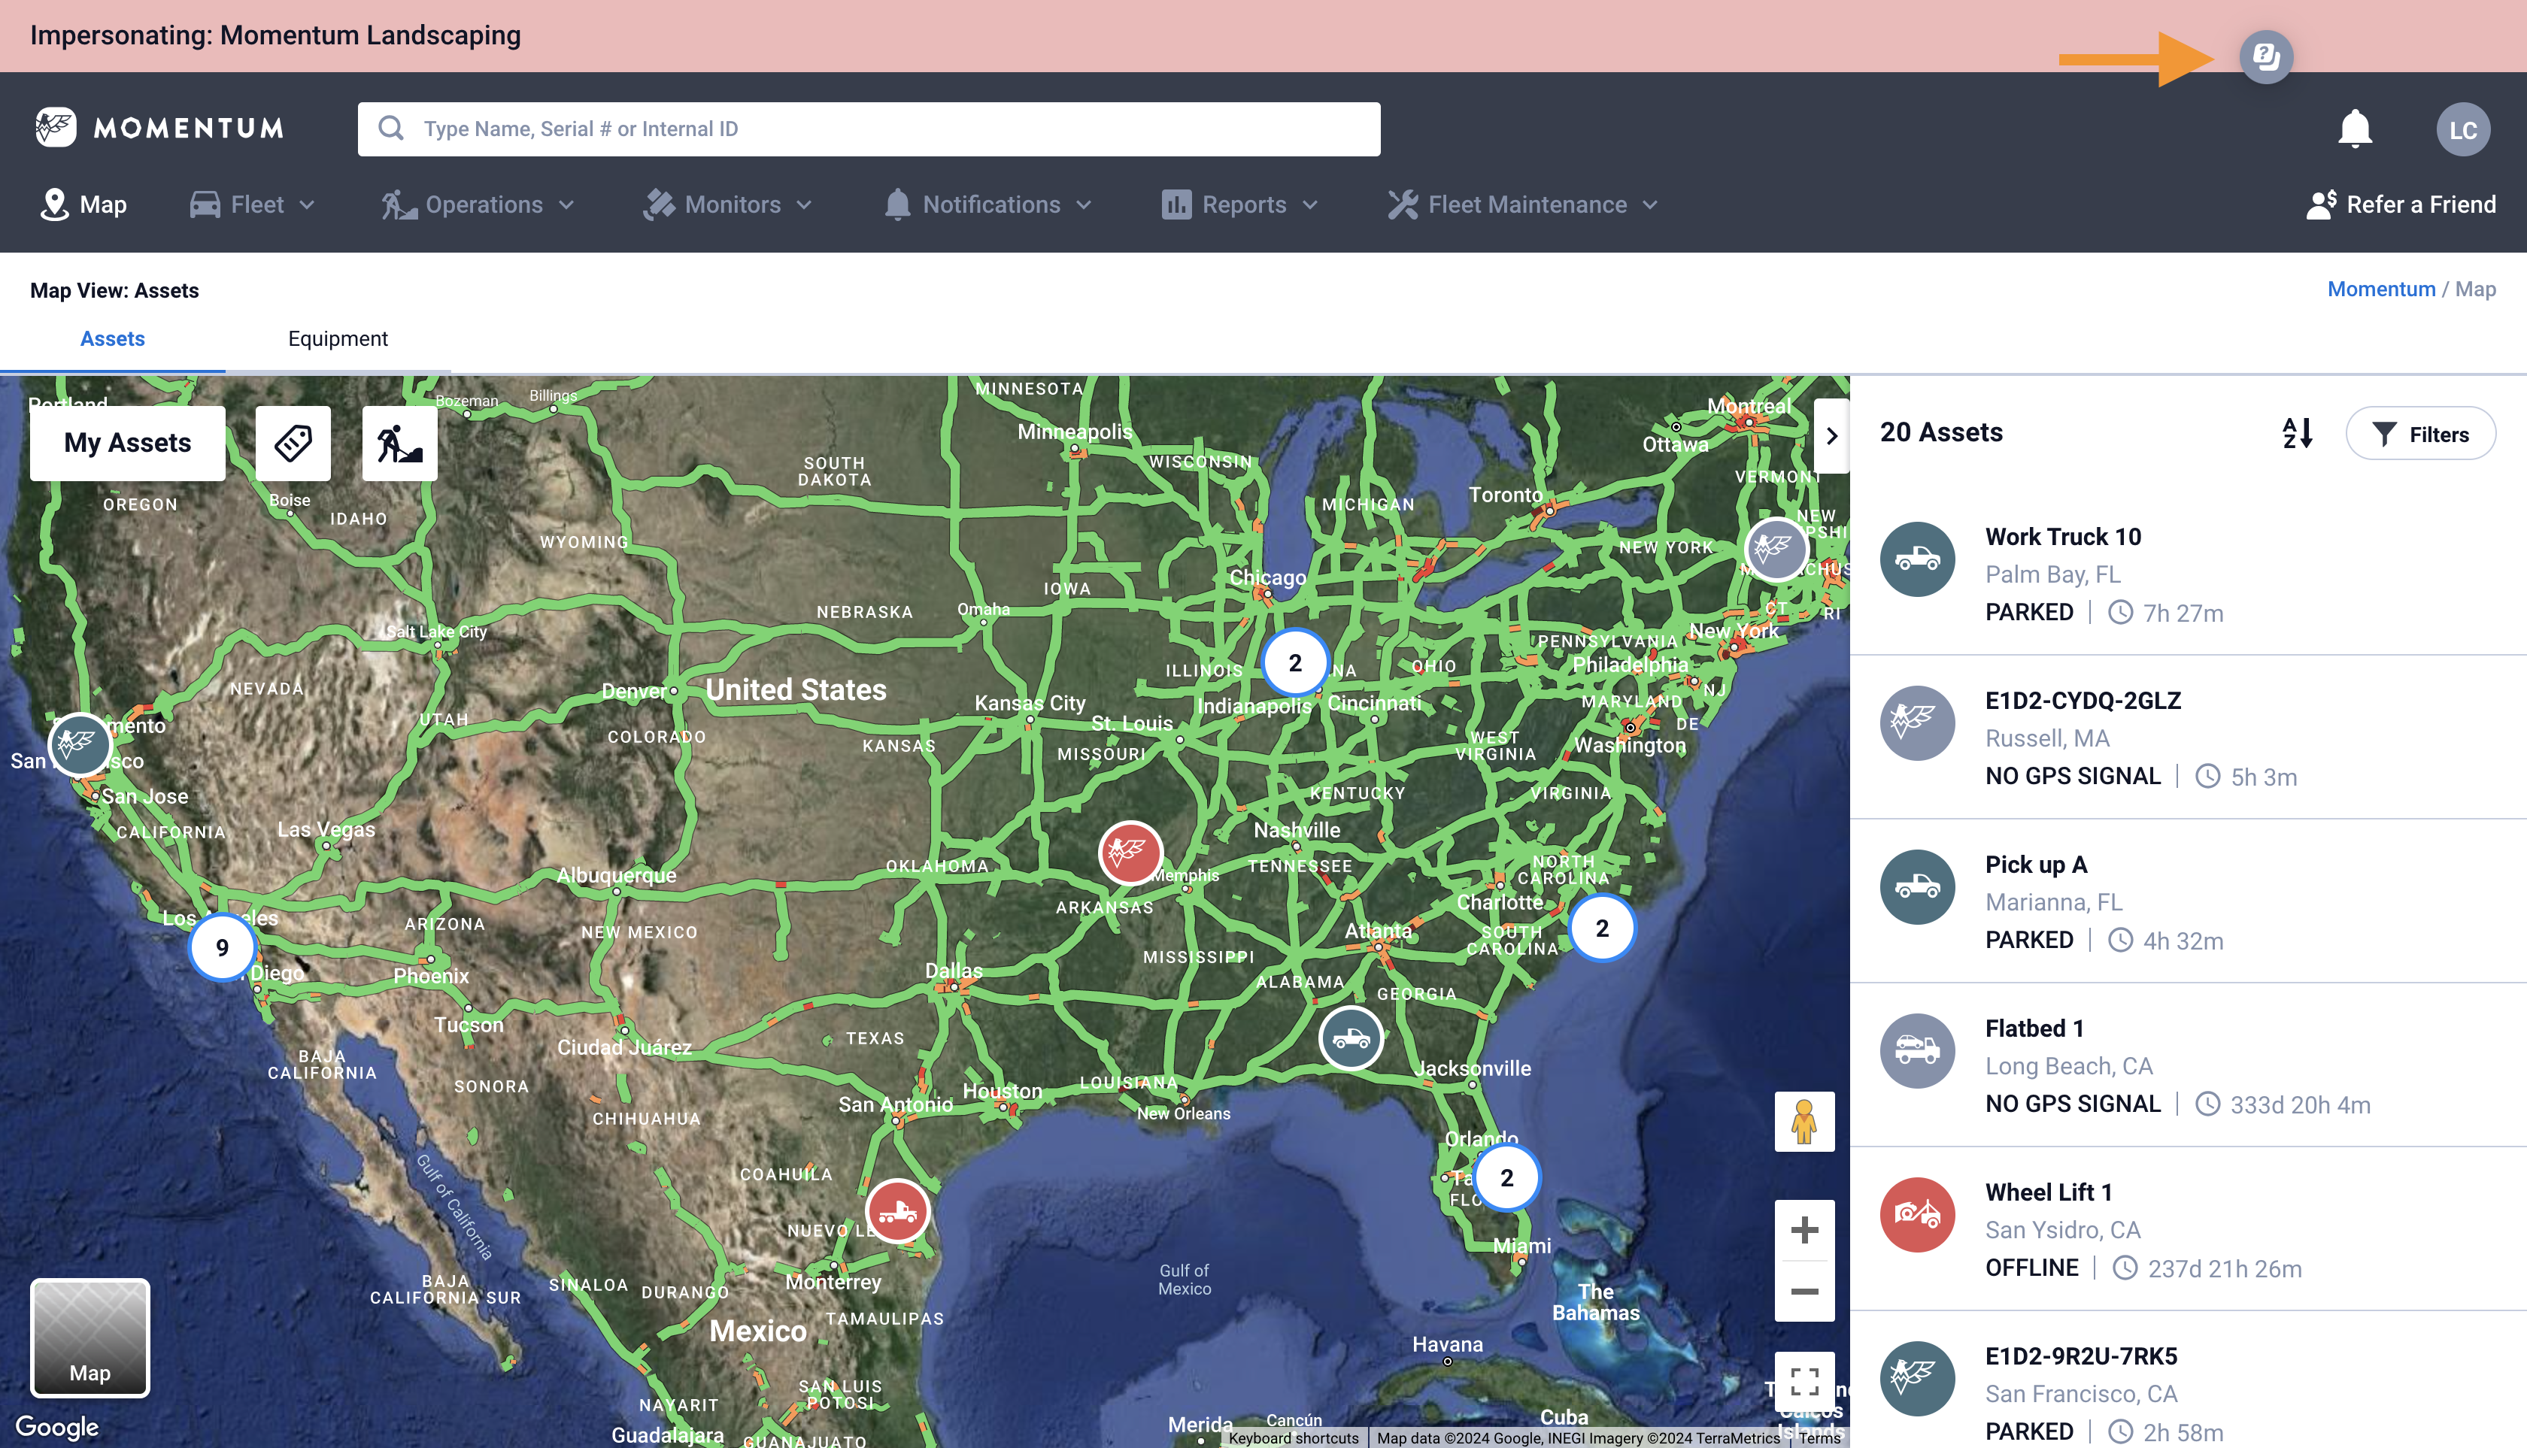Open the Map menu item
Screen dimensions: 2527x1448
click(83, 204)
